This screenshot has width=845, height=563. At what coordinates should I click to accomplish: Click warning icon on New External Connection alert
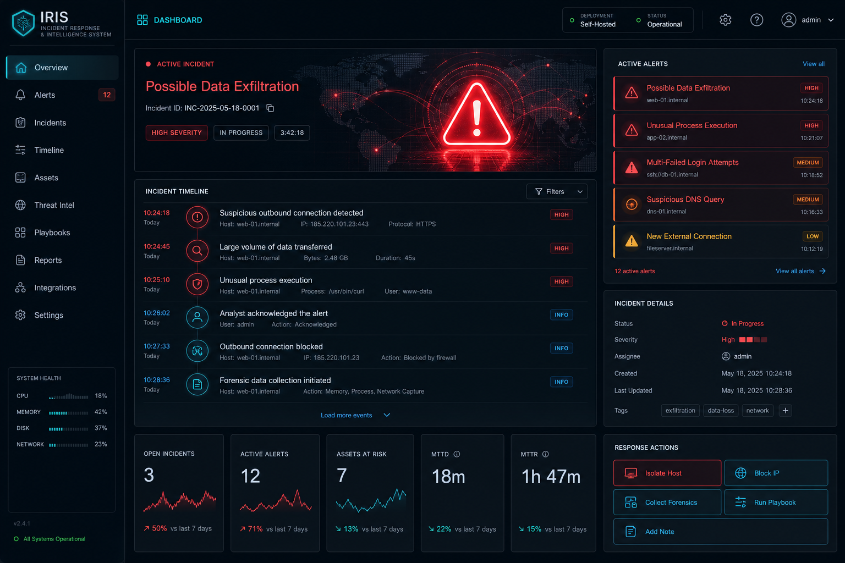(632, 241)
